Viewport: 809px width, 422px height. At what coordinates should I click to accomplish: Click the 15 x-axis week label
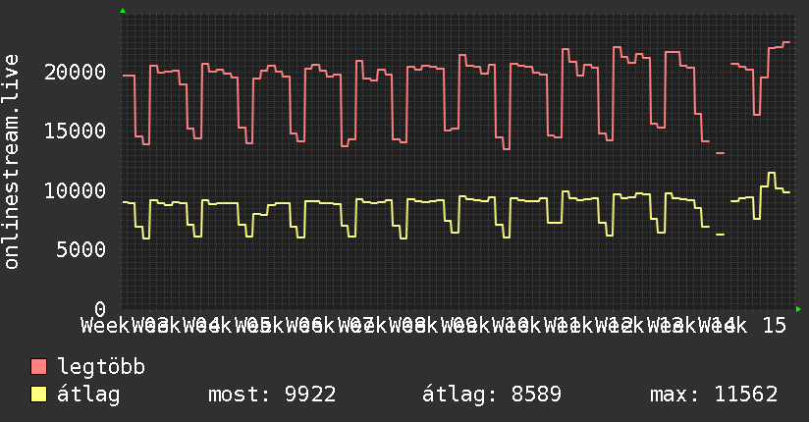click(x=774, y=326)
